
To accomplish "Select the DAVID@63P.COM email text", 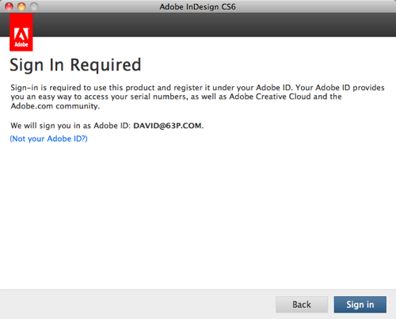I will 167,126.
